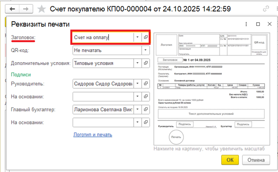
Task: Focus the Заголовок field with Счет на оплату
Action: click(x=103, y=37)
